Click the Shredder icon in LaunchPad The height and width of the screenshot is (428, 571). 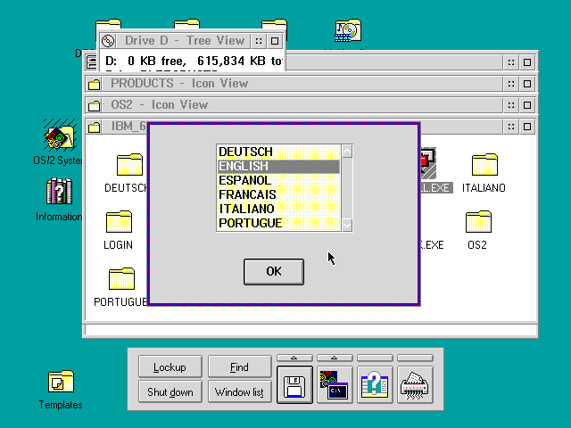(415, 385)
